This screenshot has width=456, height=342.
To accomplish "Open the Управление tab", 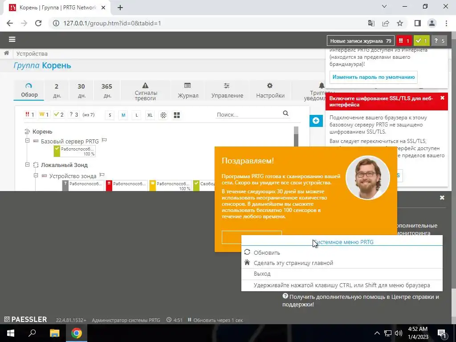I will coord(227,90).
